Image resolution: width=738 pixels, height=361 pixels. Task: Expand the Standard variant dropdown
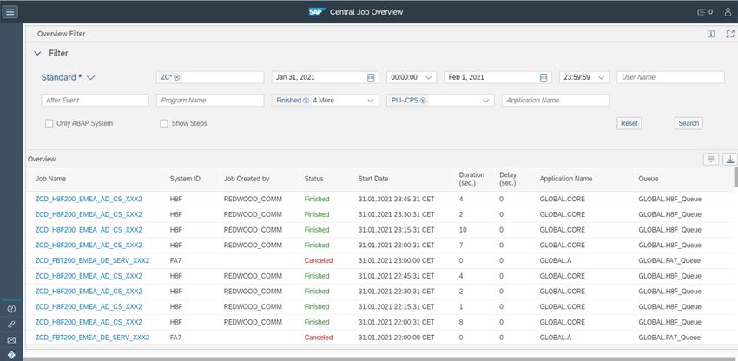pos(90,77)
